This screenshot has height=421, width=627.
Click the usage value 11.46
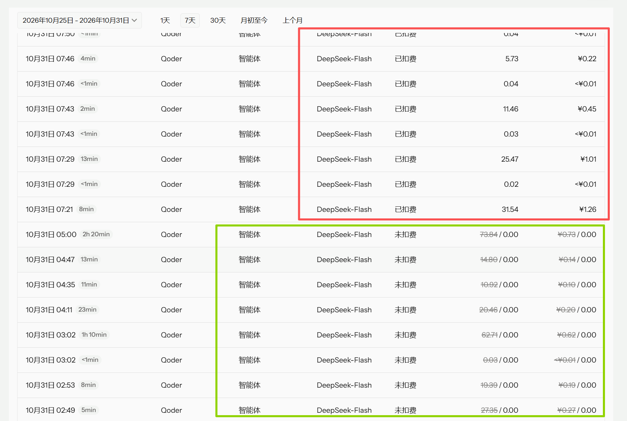point(511,109)
